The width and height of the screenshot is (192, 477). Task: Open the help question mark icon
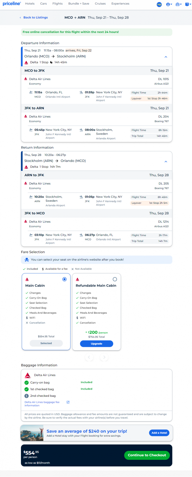click(x=188, y=4)
